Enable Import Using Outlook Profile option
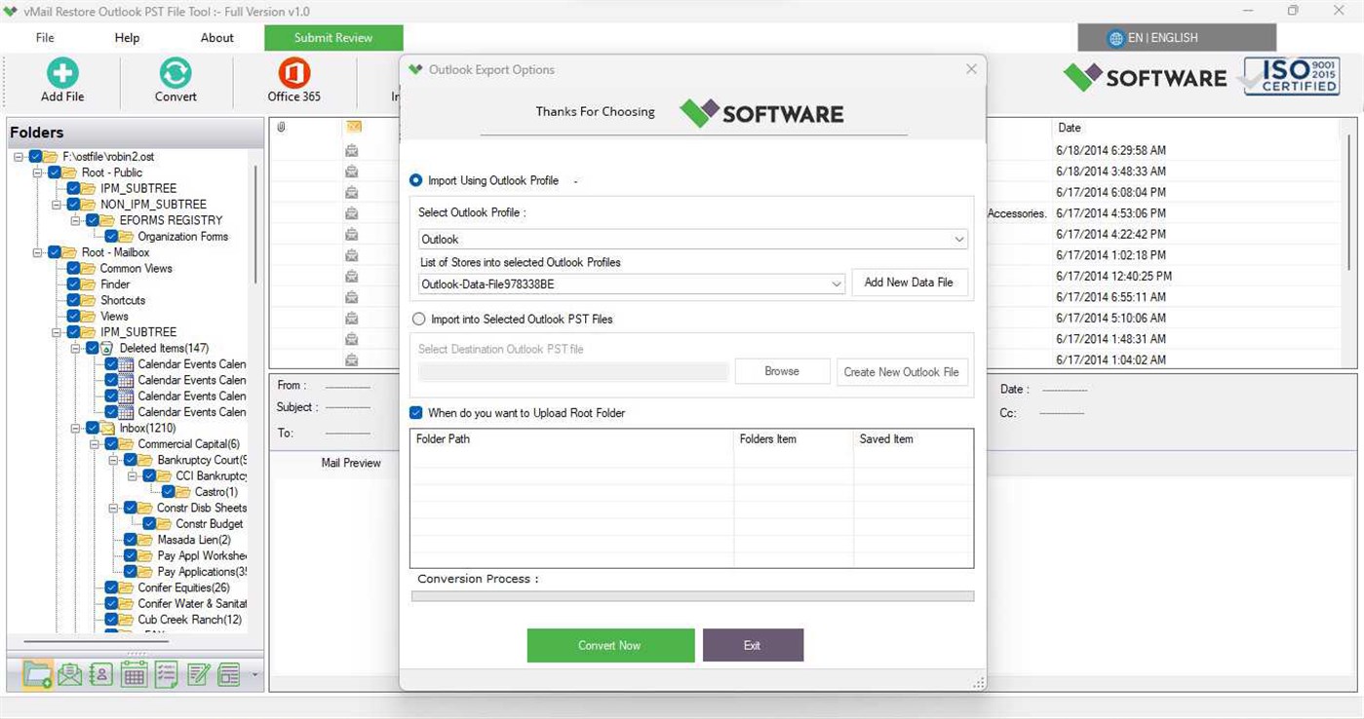The width and height of the screenshot is (1364, 719). click(x=416, y=180)
